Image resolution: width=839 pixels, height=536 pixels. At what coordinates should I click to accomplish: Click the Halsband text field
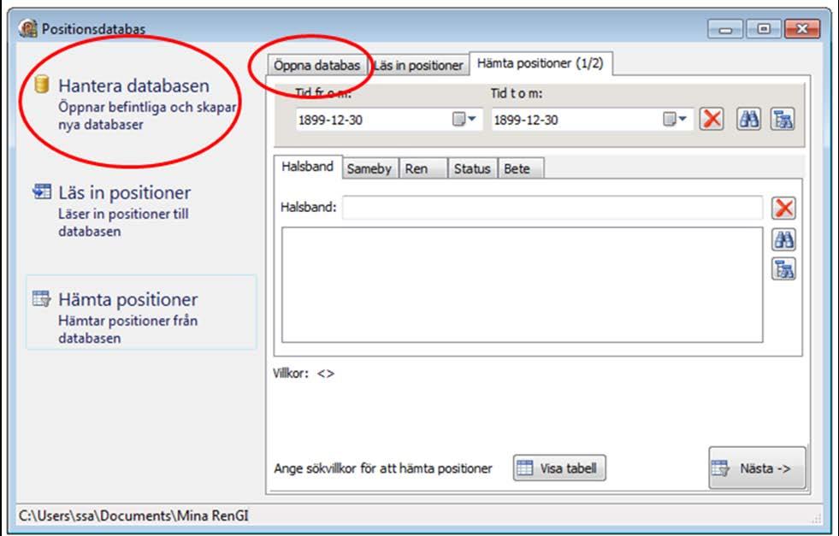(552, 208)
